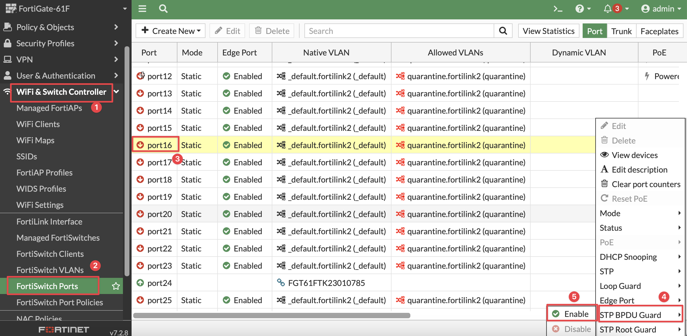
Task: Sort by the Allowed VLANs column header
Action: [x=455, y=52]
